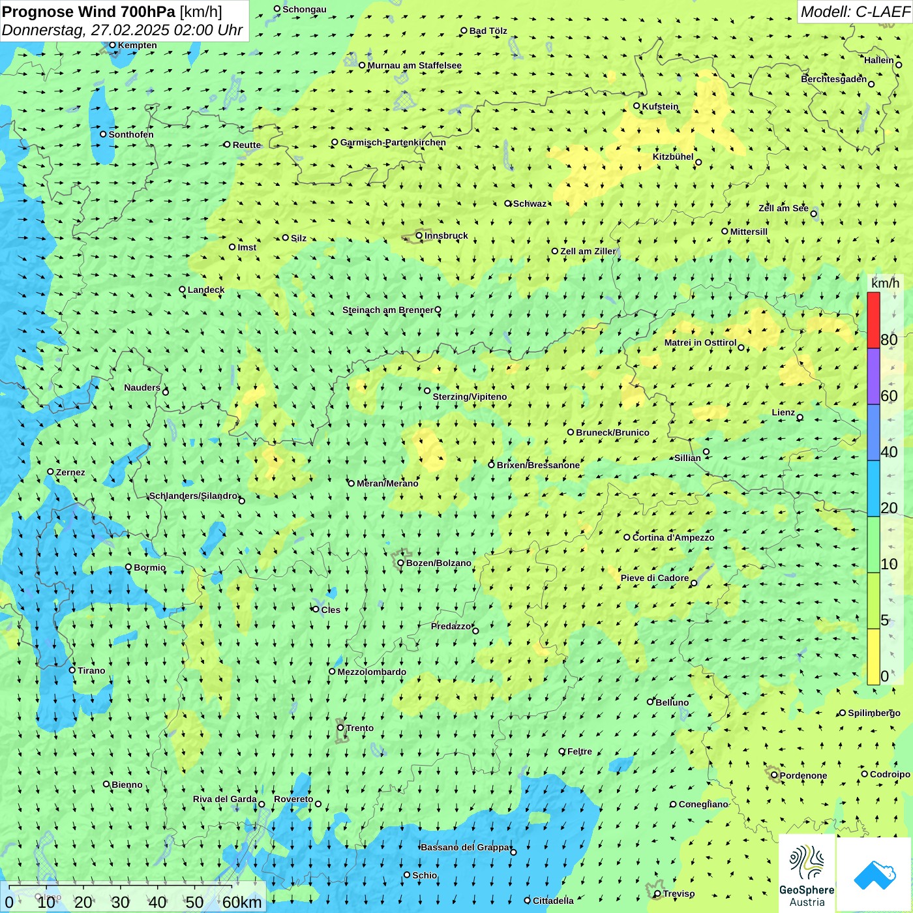Click the Lienz label
This screenshot has width=913, height=913.
coord(783,412)
